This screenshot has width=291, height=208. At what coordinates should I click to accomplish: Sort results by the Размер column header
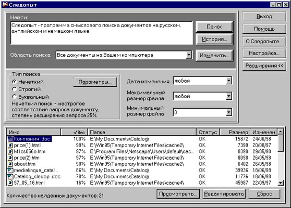tap(235, 132)
